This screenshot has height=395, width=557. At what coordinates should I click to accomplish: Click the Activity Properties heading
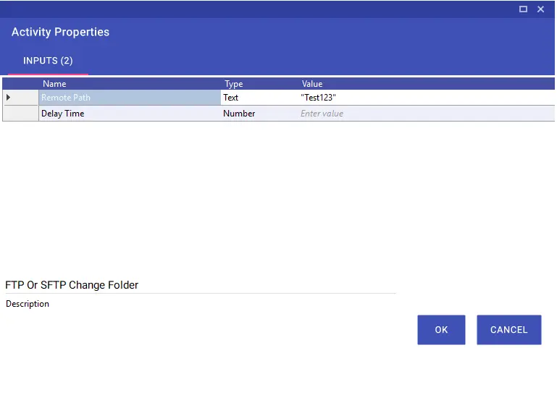click(x=60, y=32)
